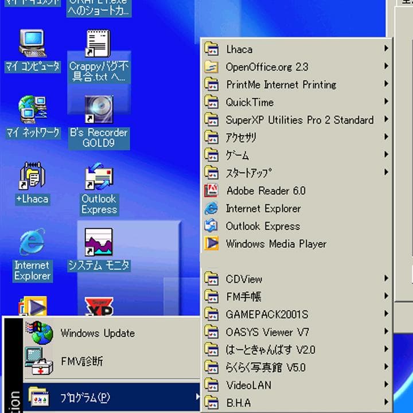Click Windows Media Player icon in menu
This screenshot has width=413, height=413.
click(x=211, y=243)
